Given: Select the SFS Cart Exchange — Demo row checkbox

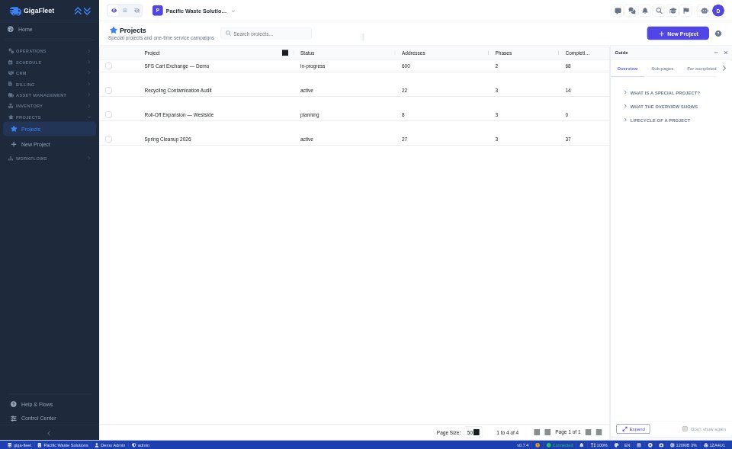Looking at the screenshot, I should pos(108,66).
